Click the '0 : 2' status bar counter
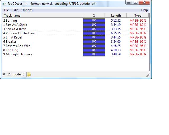 pyautogui.click(x=7, y=74)
